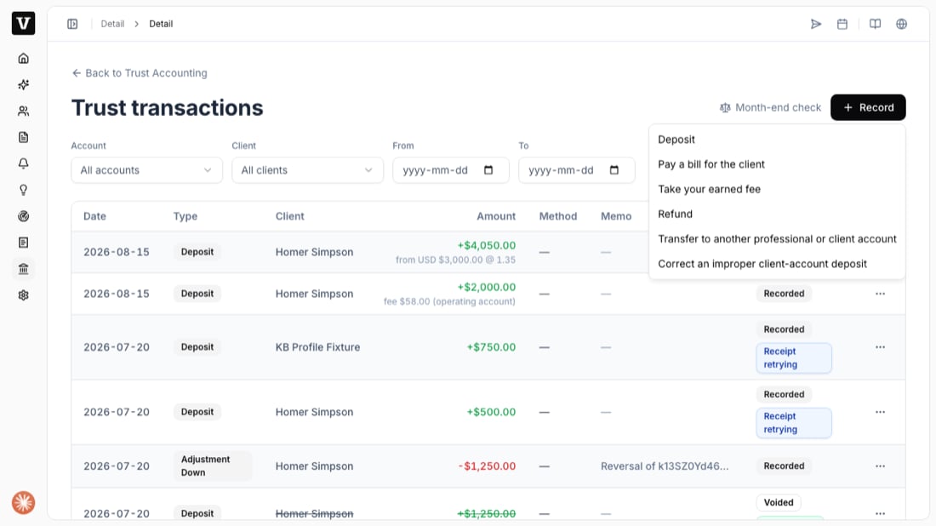Click the Client column header
The height and width of the screenshot is (526, 936).
coord(289,216)
